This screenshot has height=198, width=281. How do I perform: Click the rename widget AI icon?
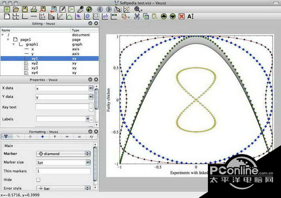[190, 16]
